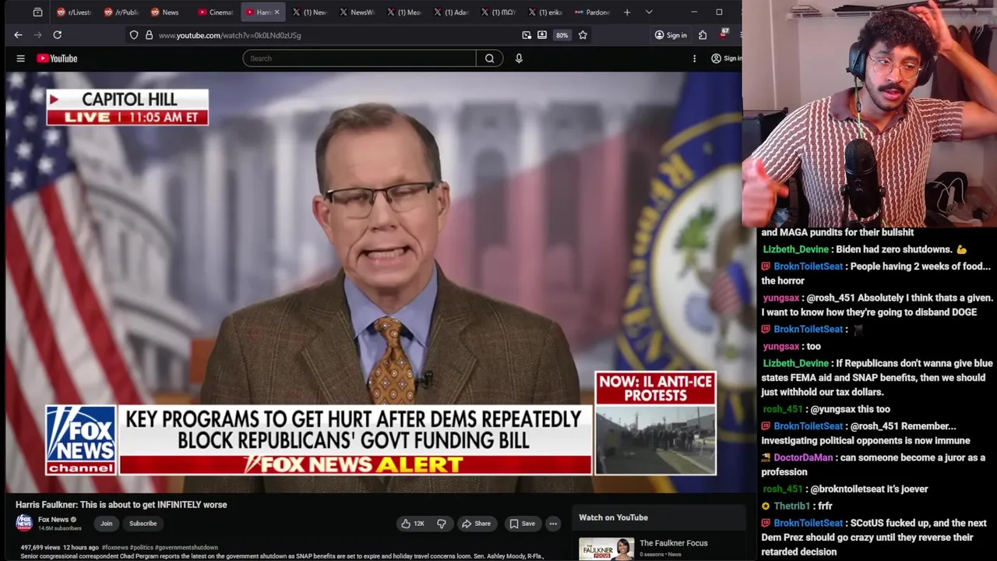Join the Fox News channel
Screen dimensions: 997x561
[106, 524]
